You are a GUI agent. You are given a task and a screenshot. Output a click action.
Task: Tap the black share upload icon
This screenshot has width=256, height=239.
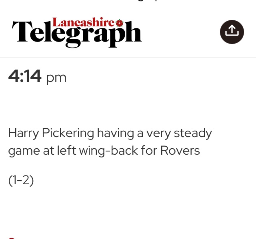[x=232, y=32]
